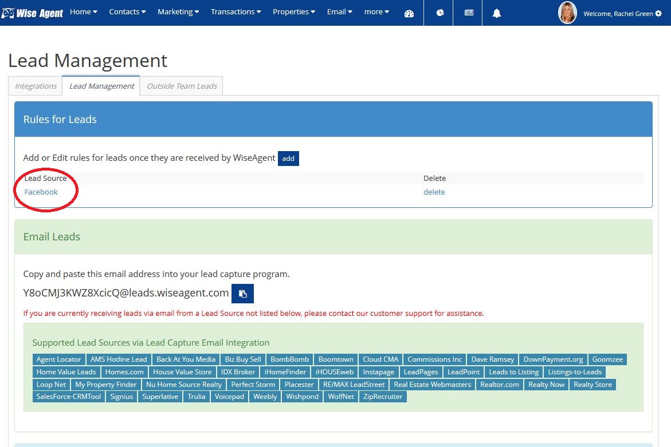Click the Placester tag
Image resolution: width=671 pixels, height=447 pixels.
click(299, 384)
